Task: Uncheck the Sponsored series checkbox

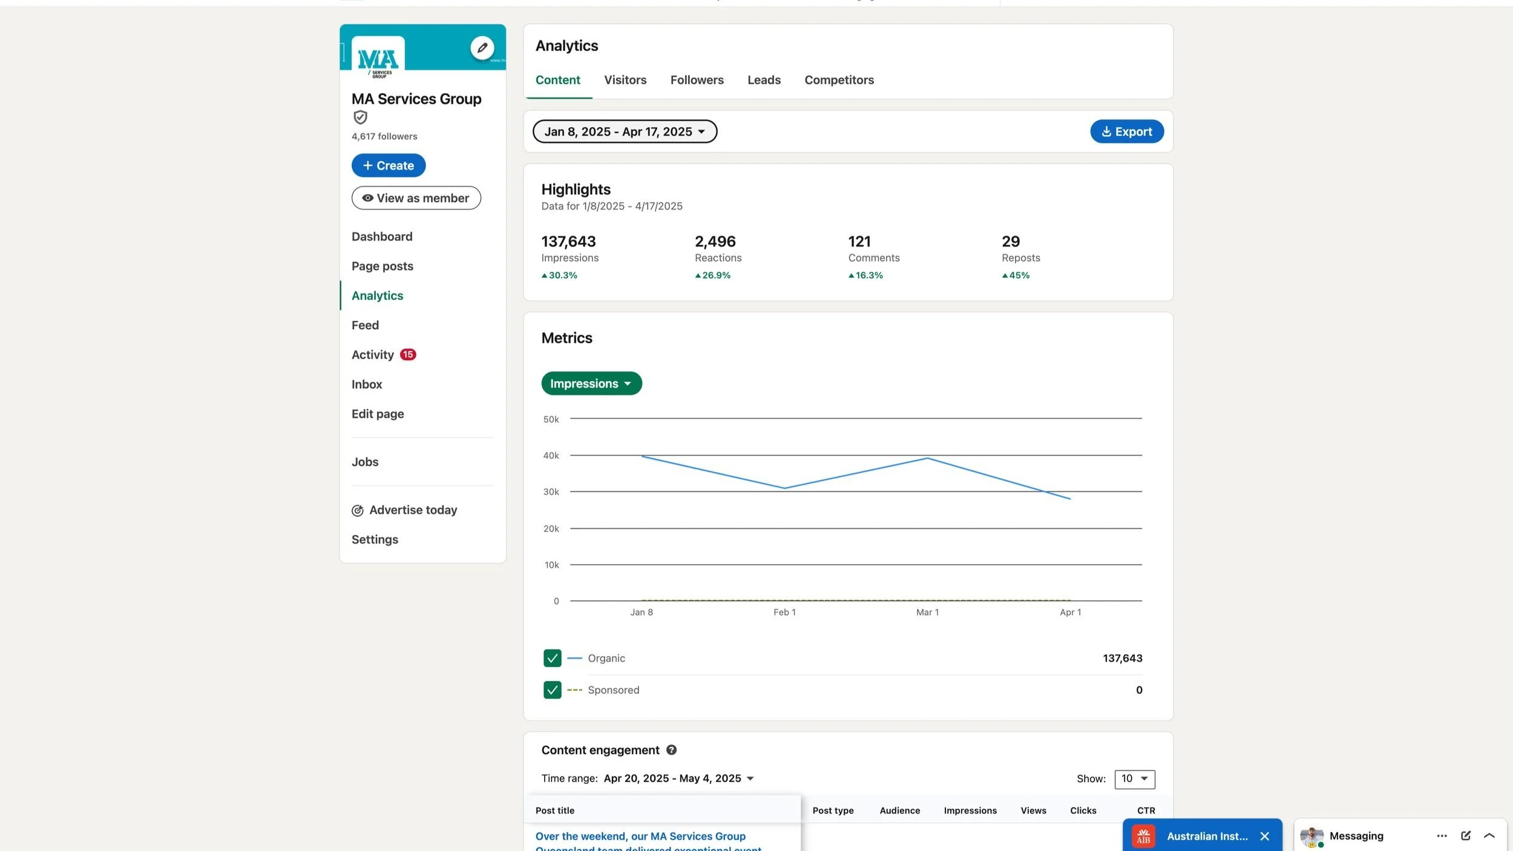Action: tap(552, 690)
